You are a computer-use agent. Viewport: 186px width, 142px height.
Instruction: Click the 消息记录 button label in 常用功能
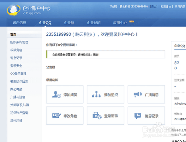pyautogui.click(x=152, y=116)
